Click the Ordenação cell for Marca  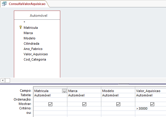(84, 100)
